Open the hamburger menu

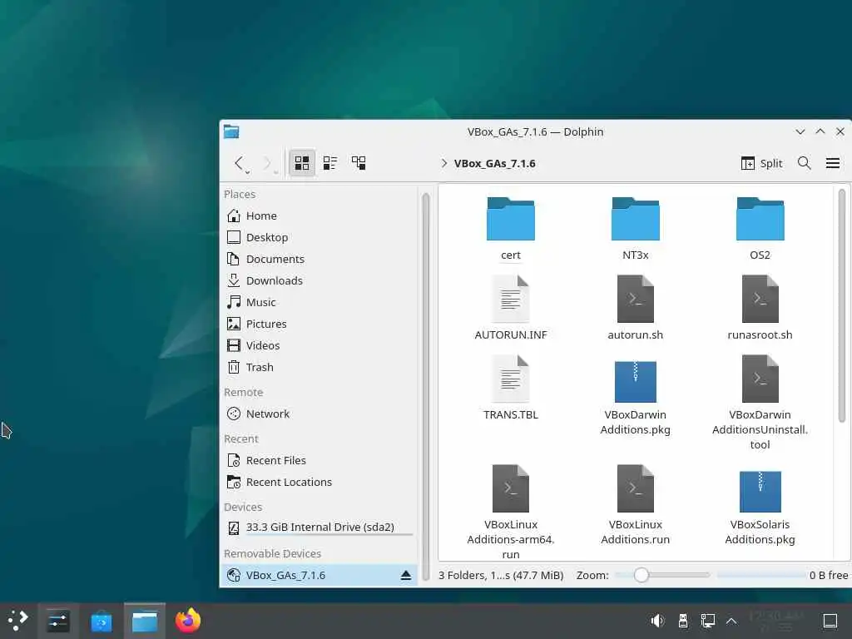click(832, 163)
